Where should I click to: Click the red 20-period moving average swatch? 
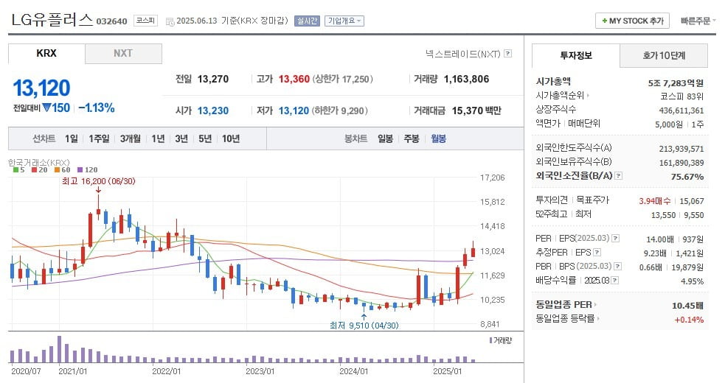[34, 169]
